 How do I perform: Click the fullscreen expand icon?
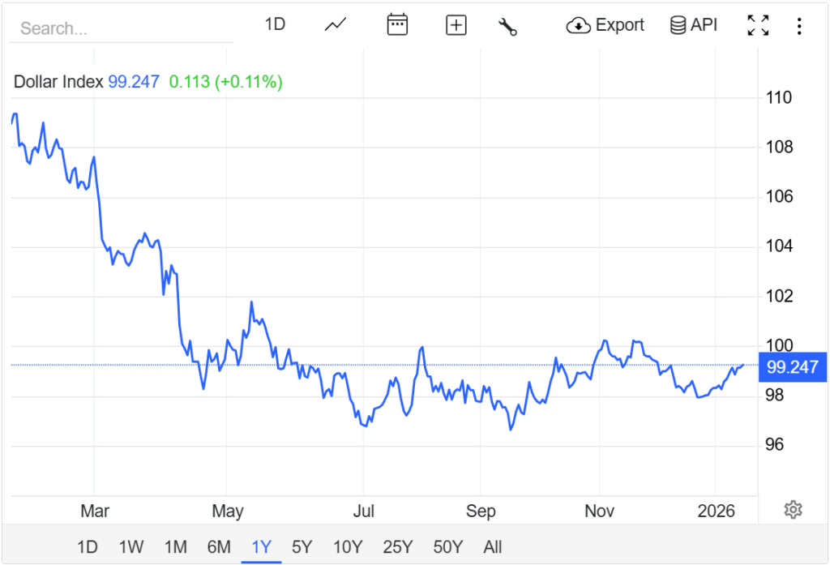click(x=758, y=25)
